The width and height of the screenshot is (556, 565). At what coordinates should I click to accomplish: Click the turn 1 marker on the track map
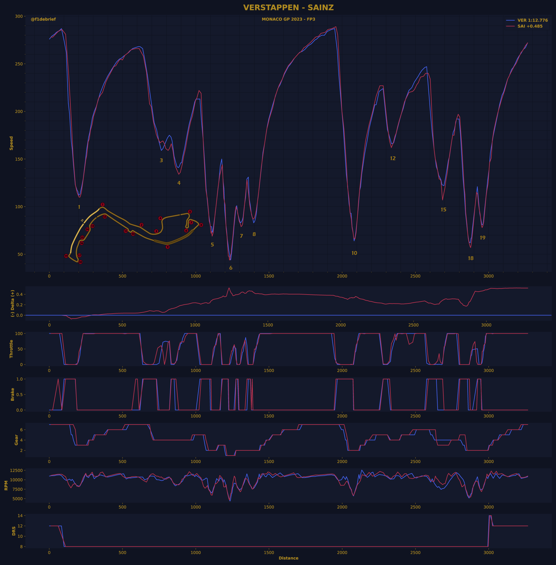[x=103, y=205]
